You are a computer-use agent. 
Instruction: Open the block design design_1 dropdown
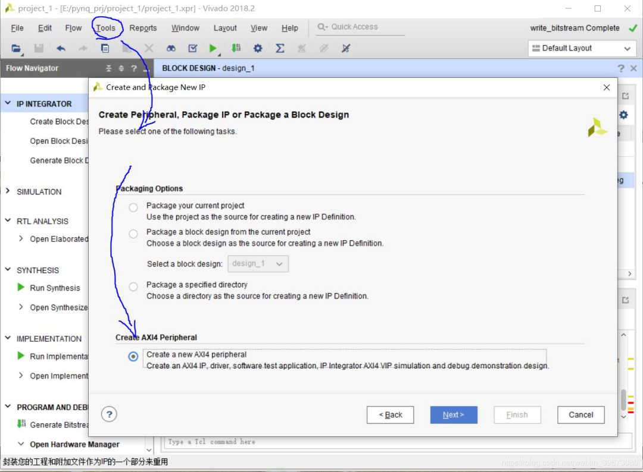[x=258, y=263]
